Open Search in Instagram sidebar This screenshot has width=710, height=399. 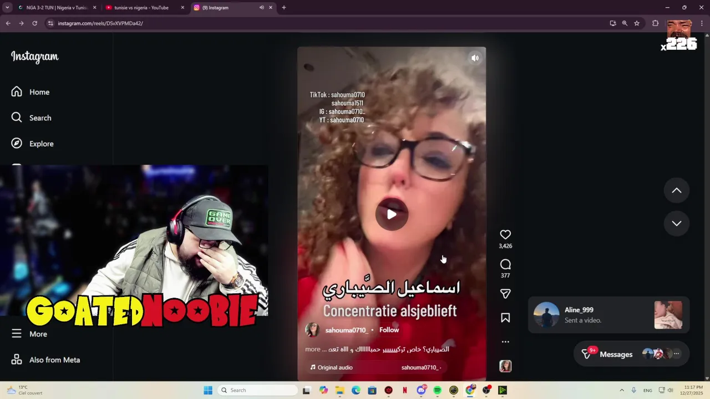pyautogui.click(x=31, y=117)
